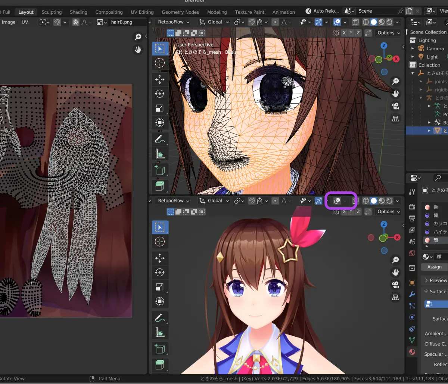Select the Rotate tool in top viewport
This screenshot has height=384, width=448.
pos(160,94)
